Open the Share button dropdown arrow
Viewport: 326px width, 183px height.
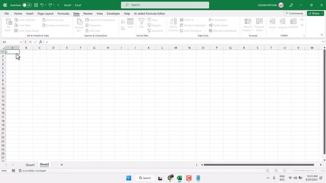(322, 14)
